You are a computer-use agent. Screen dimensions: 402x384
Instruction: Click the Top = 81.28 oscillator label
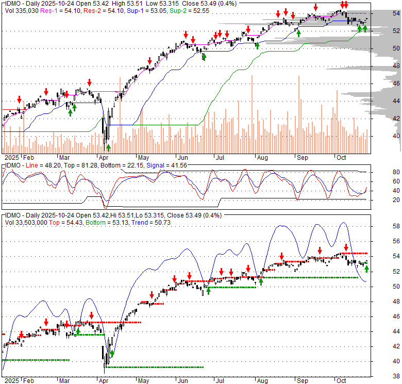coord(80,165)
